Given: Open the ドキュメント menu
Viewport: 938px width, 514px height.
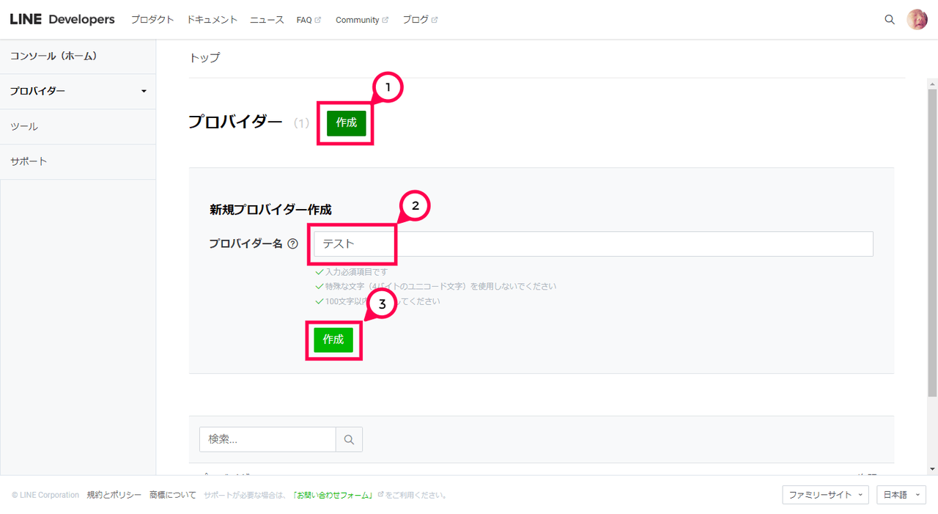Looking at the screenshot, I should (x=213, y=20).
